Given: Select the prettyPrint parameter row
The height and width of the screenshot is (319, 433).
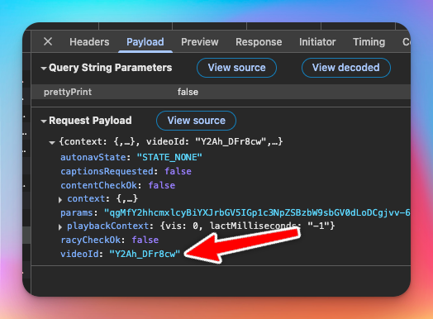Looking at the screenshot, I should 221,92.
